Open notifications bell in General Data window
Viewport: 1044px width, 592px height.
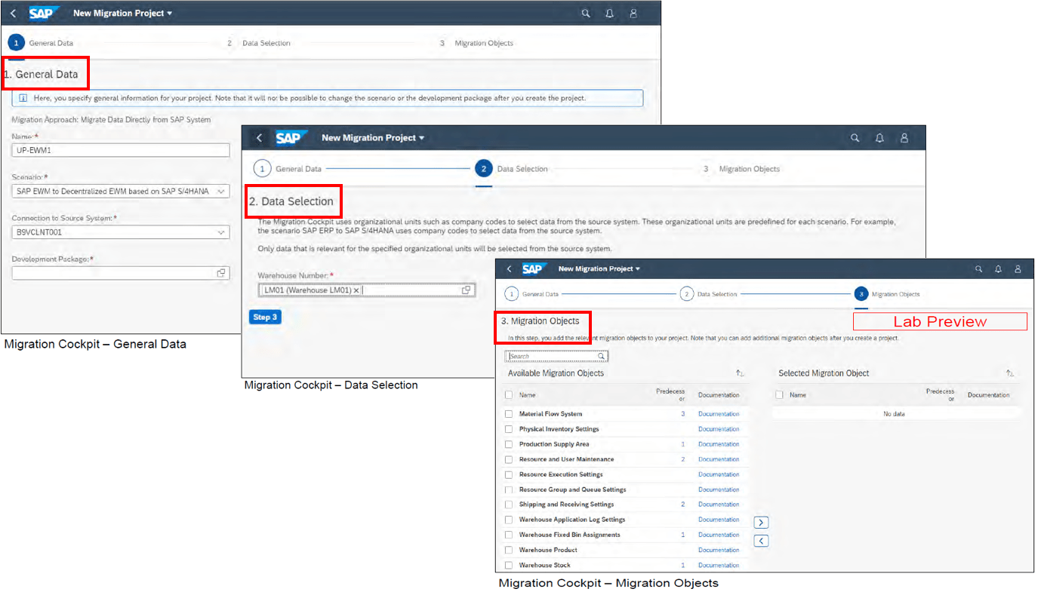[609, 14]
